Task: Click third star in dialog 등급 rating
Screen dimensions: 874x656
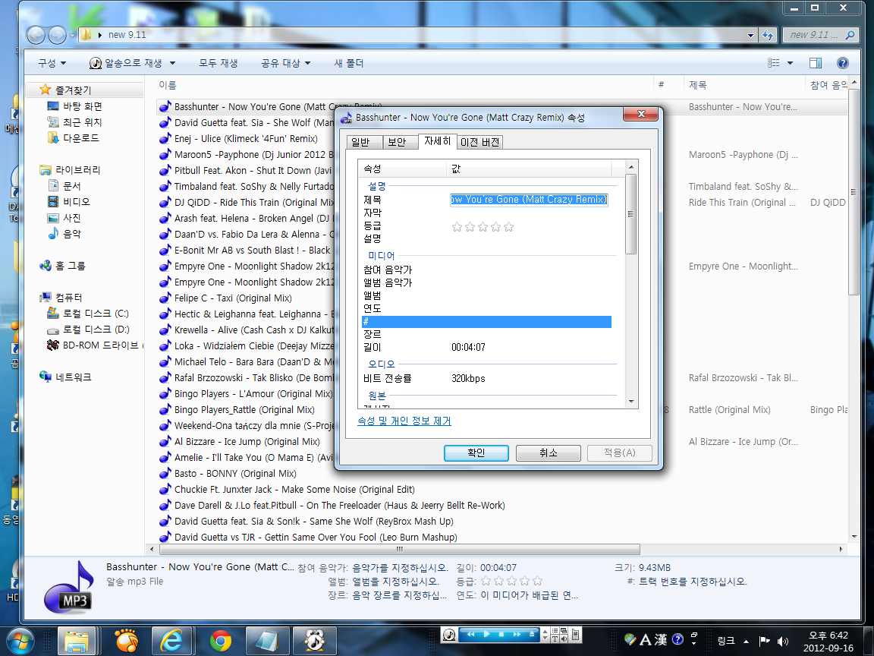Action: [x=483, y=227]
